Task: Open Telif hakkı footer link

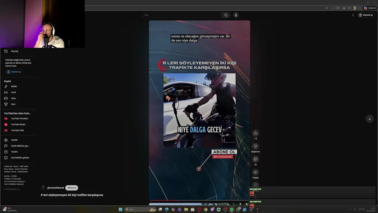Action: pyautogui.click(x=24, y=167)
